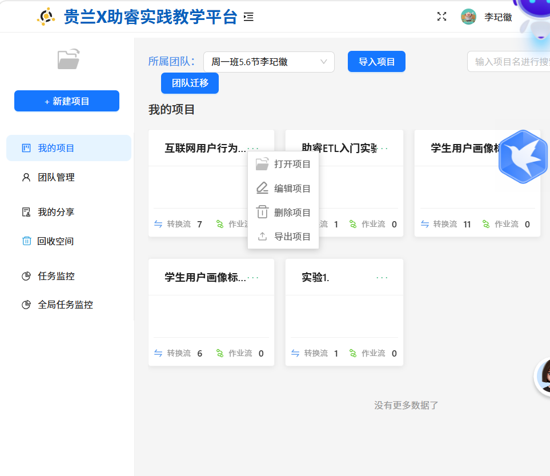
Task: Expand the 所属团队 dropdown arrow
Action: [323, 62]
